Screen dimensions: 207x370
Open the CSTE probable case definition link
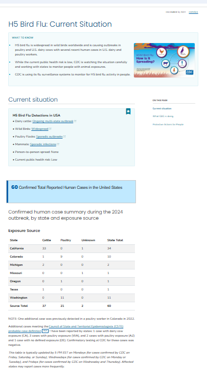click(x=66, y=329)
